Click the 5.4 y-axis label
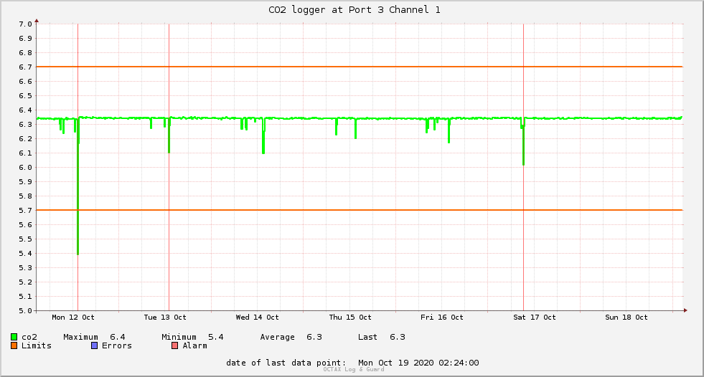The height and width of the screenshot is (377, 704). pos(26,253)
